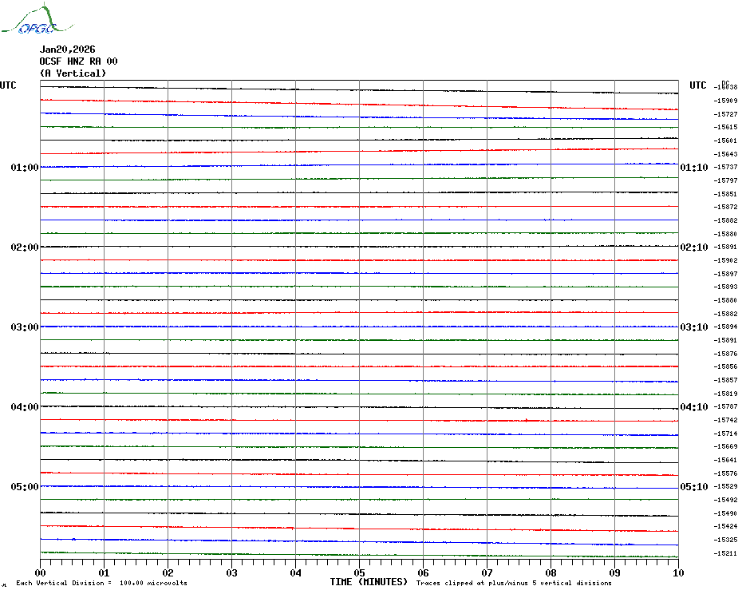Click the 01:10 time label
This screenshot has height=594, width=742.
tap(694, 167)
